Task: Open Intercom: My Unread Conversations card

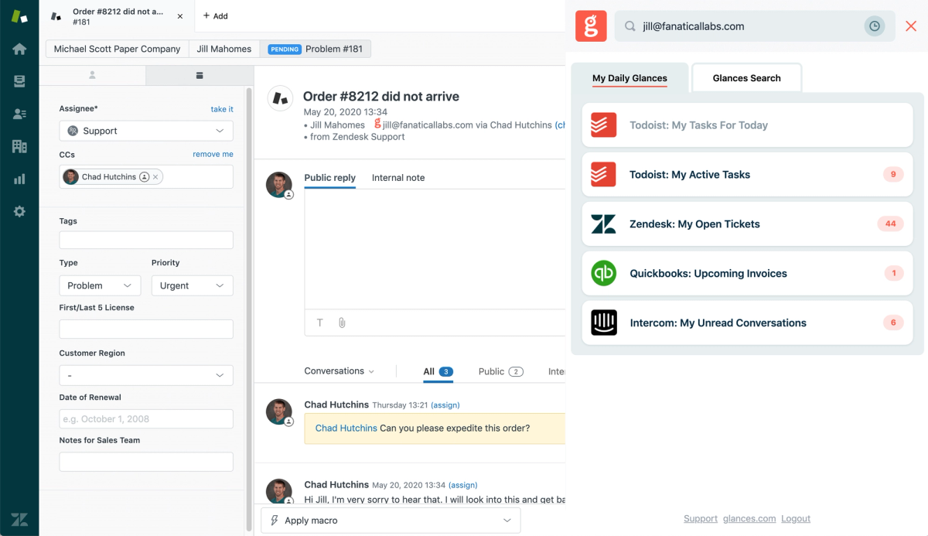Action: tap(747, 323)
